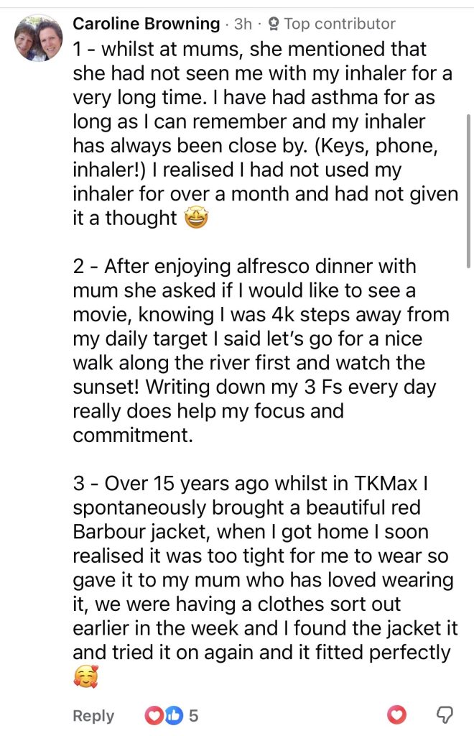Image resolution: width=474 pixels, height=736 pixels.
Task: Click the Top contributor badge icon
Action: point(275,24)
